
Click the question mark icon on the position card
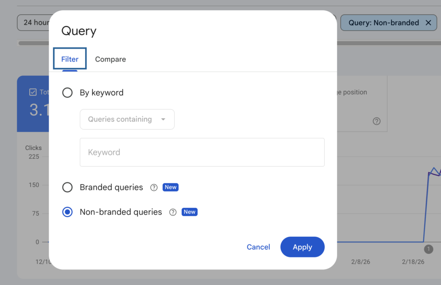click(376, 121)
